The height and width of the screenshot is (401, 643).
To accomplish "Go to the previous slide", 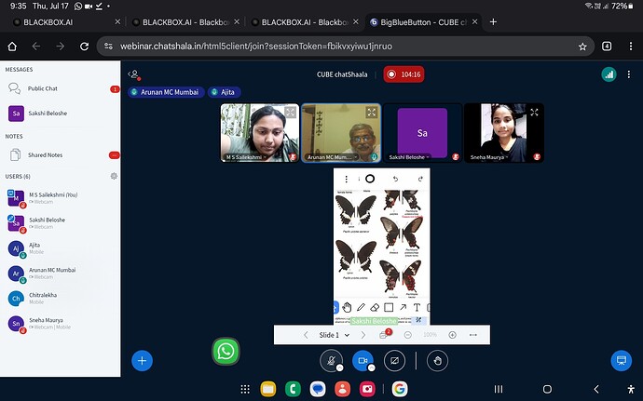I will click(306, 335).
